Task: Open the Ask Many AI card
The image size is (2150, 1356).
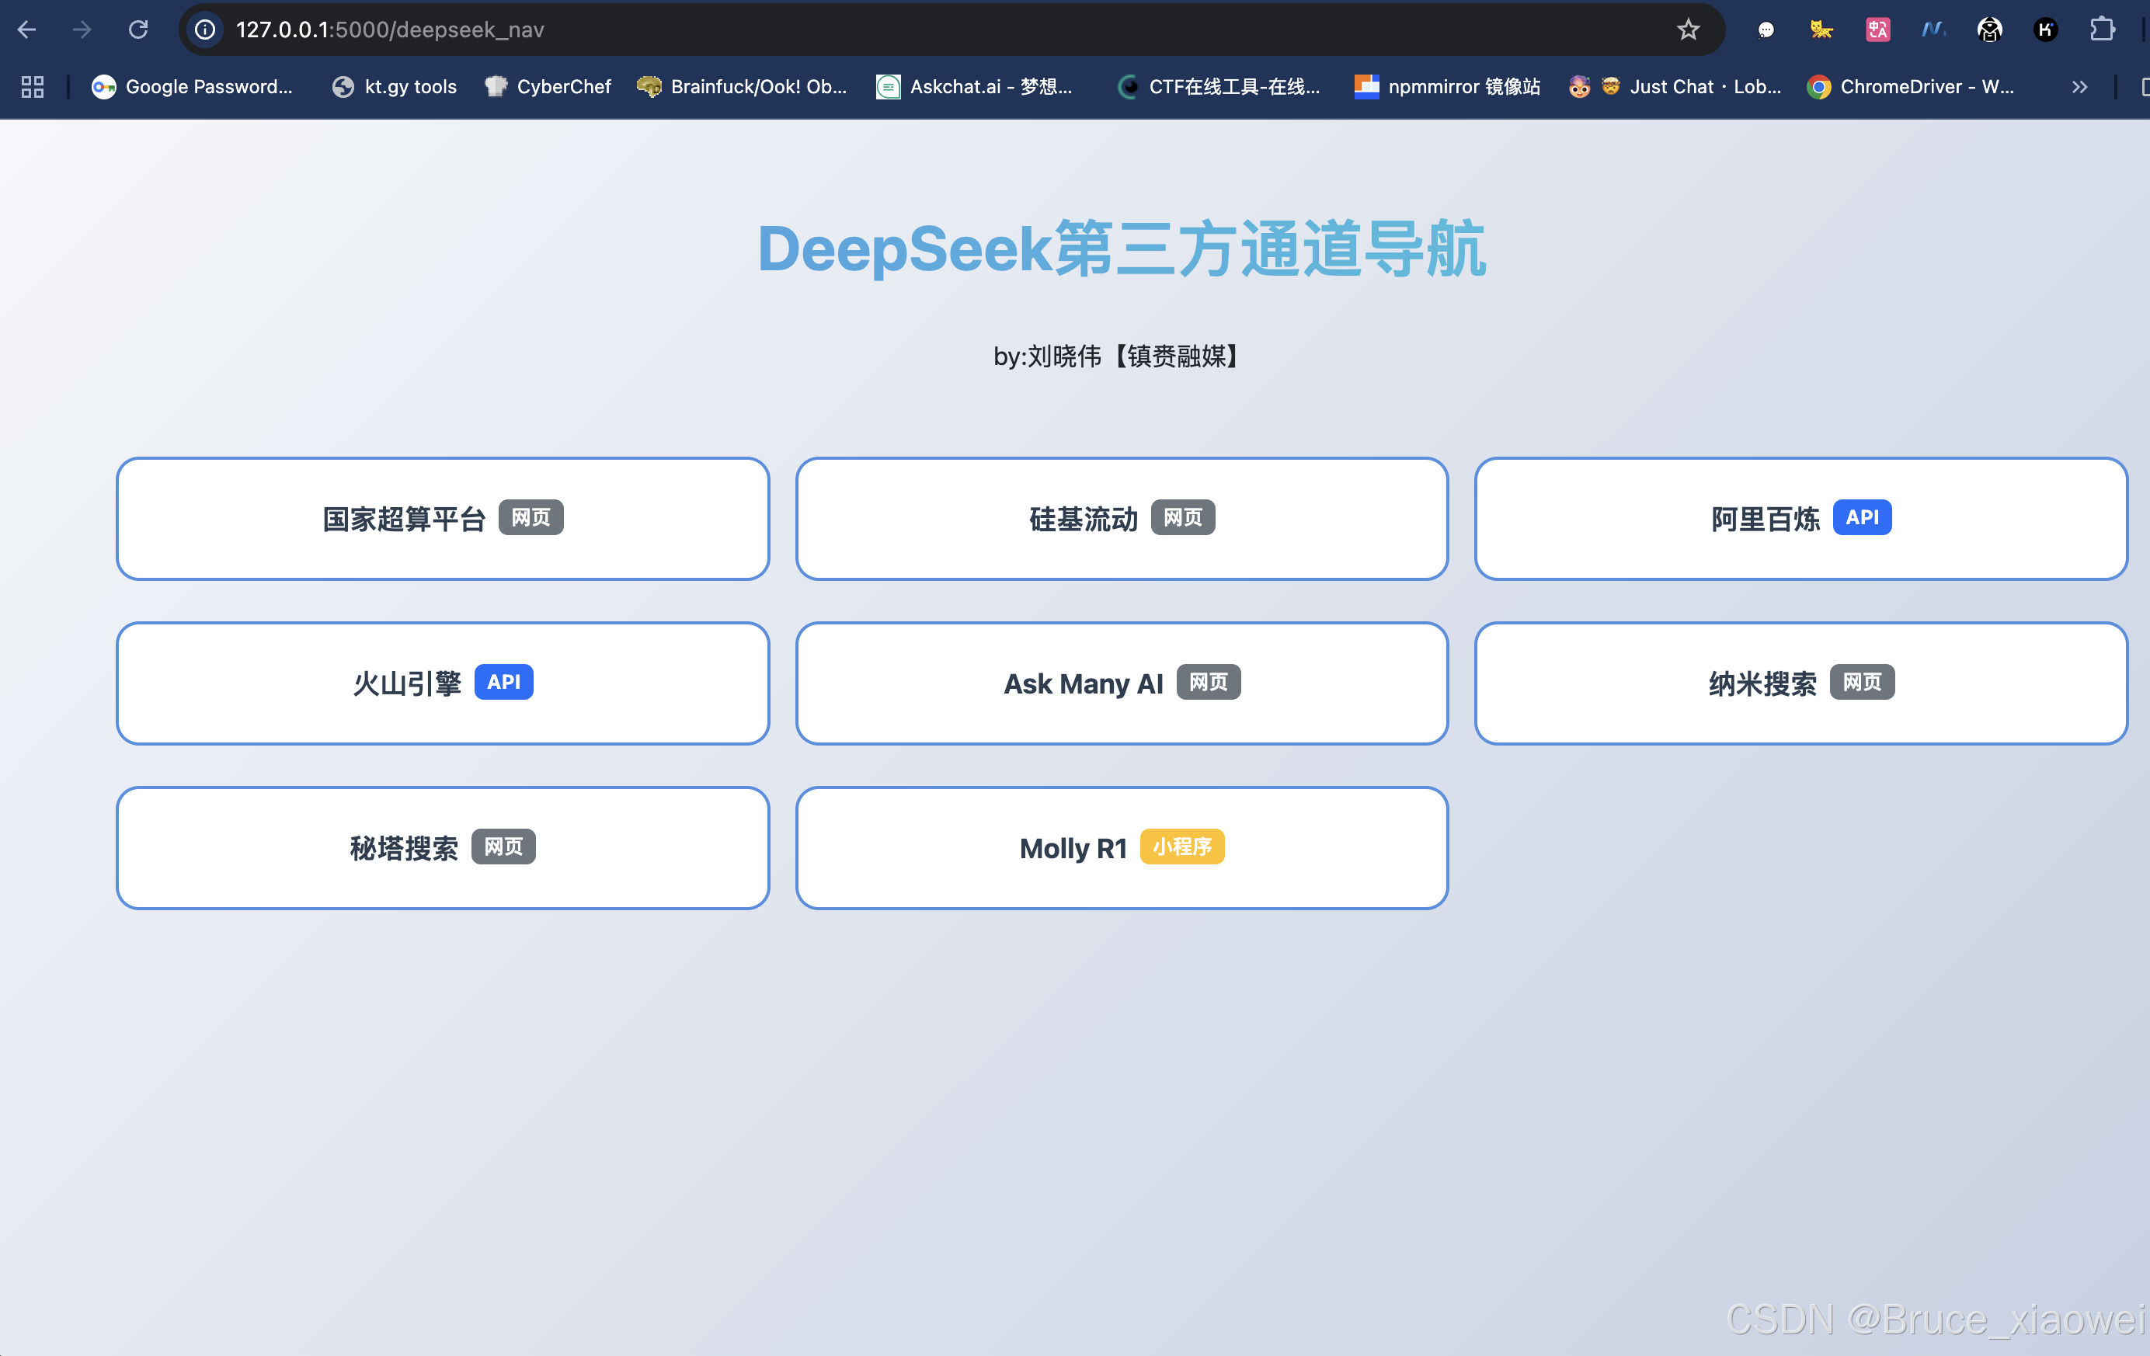Action: [x=1122, y=683]
